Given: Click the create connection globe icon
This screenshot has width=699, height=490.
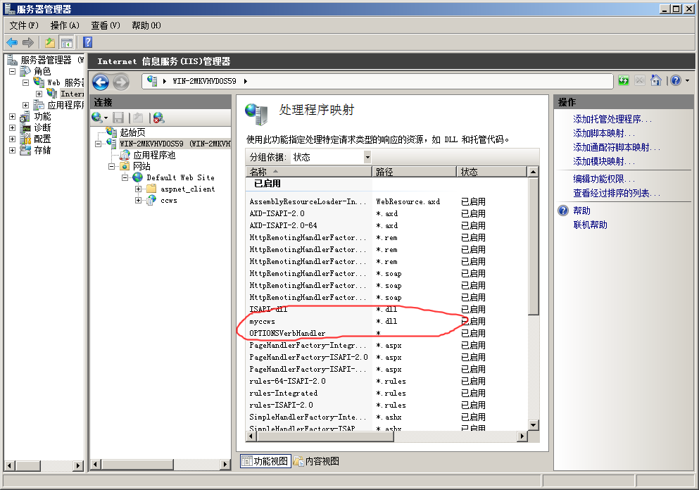Looking at the screenshot, I should click(97, 118).
